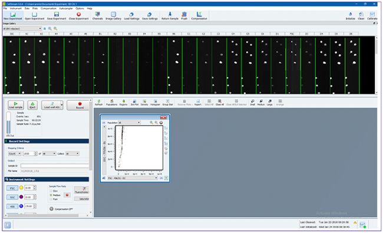This screenshot has height=233, width=383.
Task: Open the FSC x-axis parameter dropdown below the plot
Action: click(133, 178)
